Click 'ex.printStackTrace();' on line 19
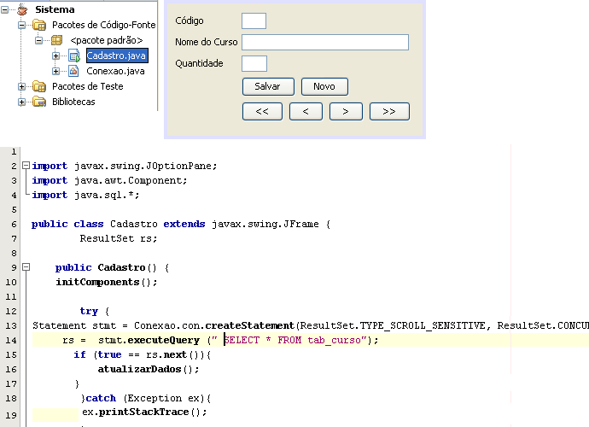 click(144, 412)
